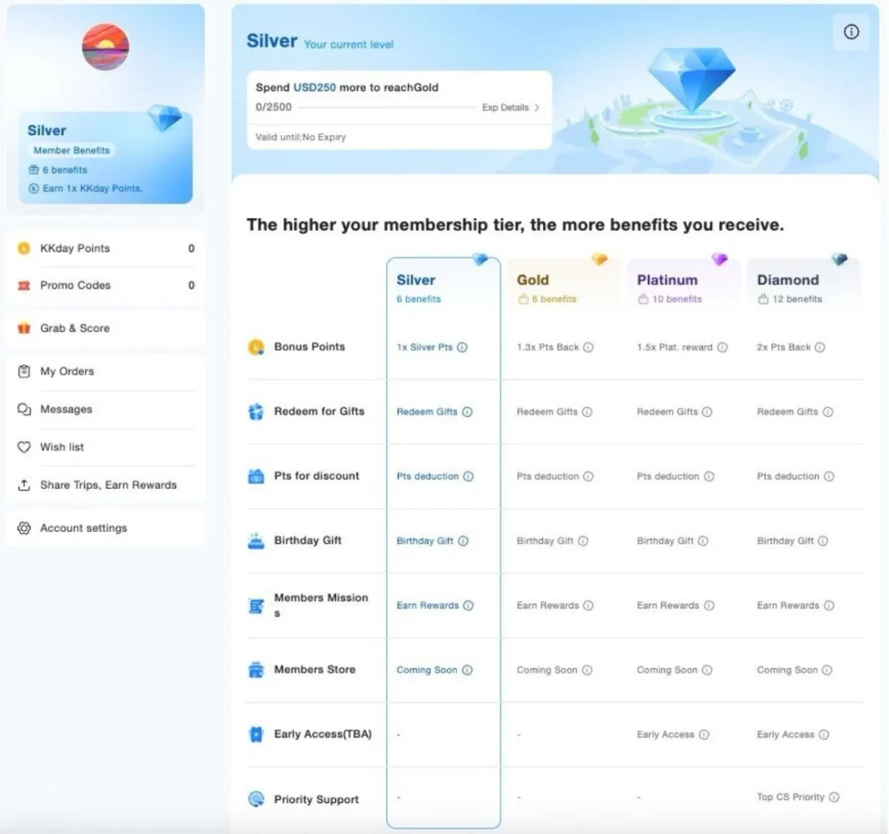This screenshot has height=834, width=889.
Task: Click the Redeem for Gifts row icon
Action: click(256, 412)
